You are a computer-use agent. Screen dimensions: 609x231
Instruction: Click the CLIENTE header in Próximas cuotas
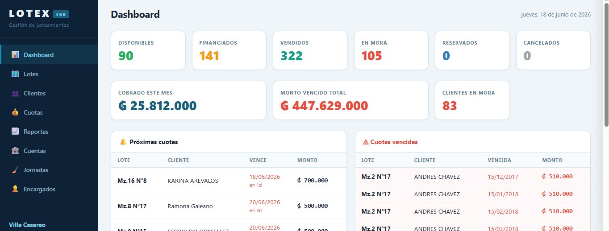click(x=178, y=160)
